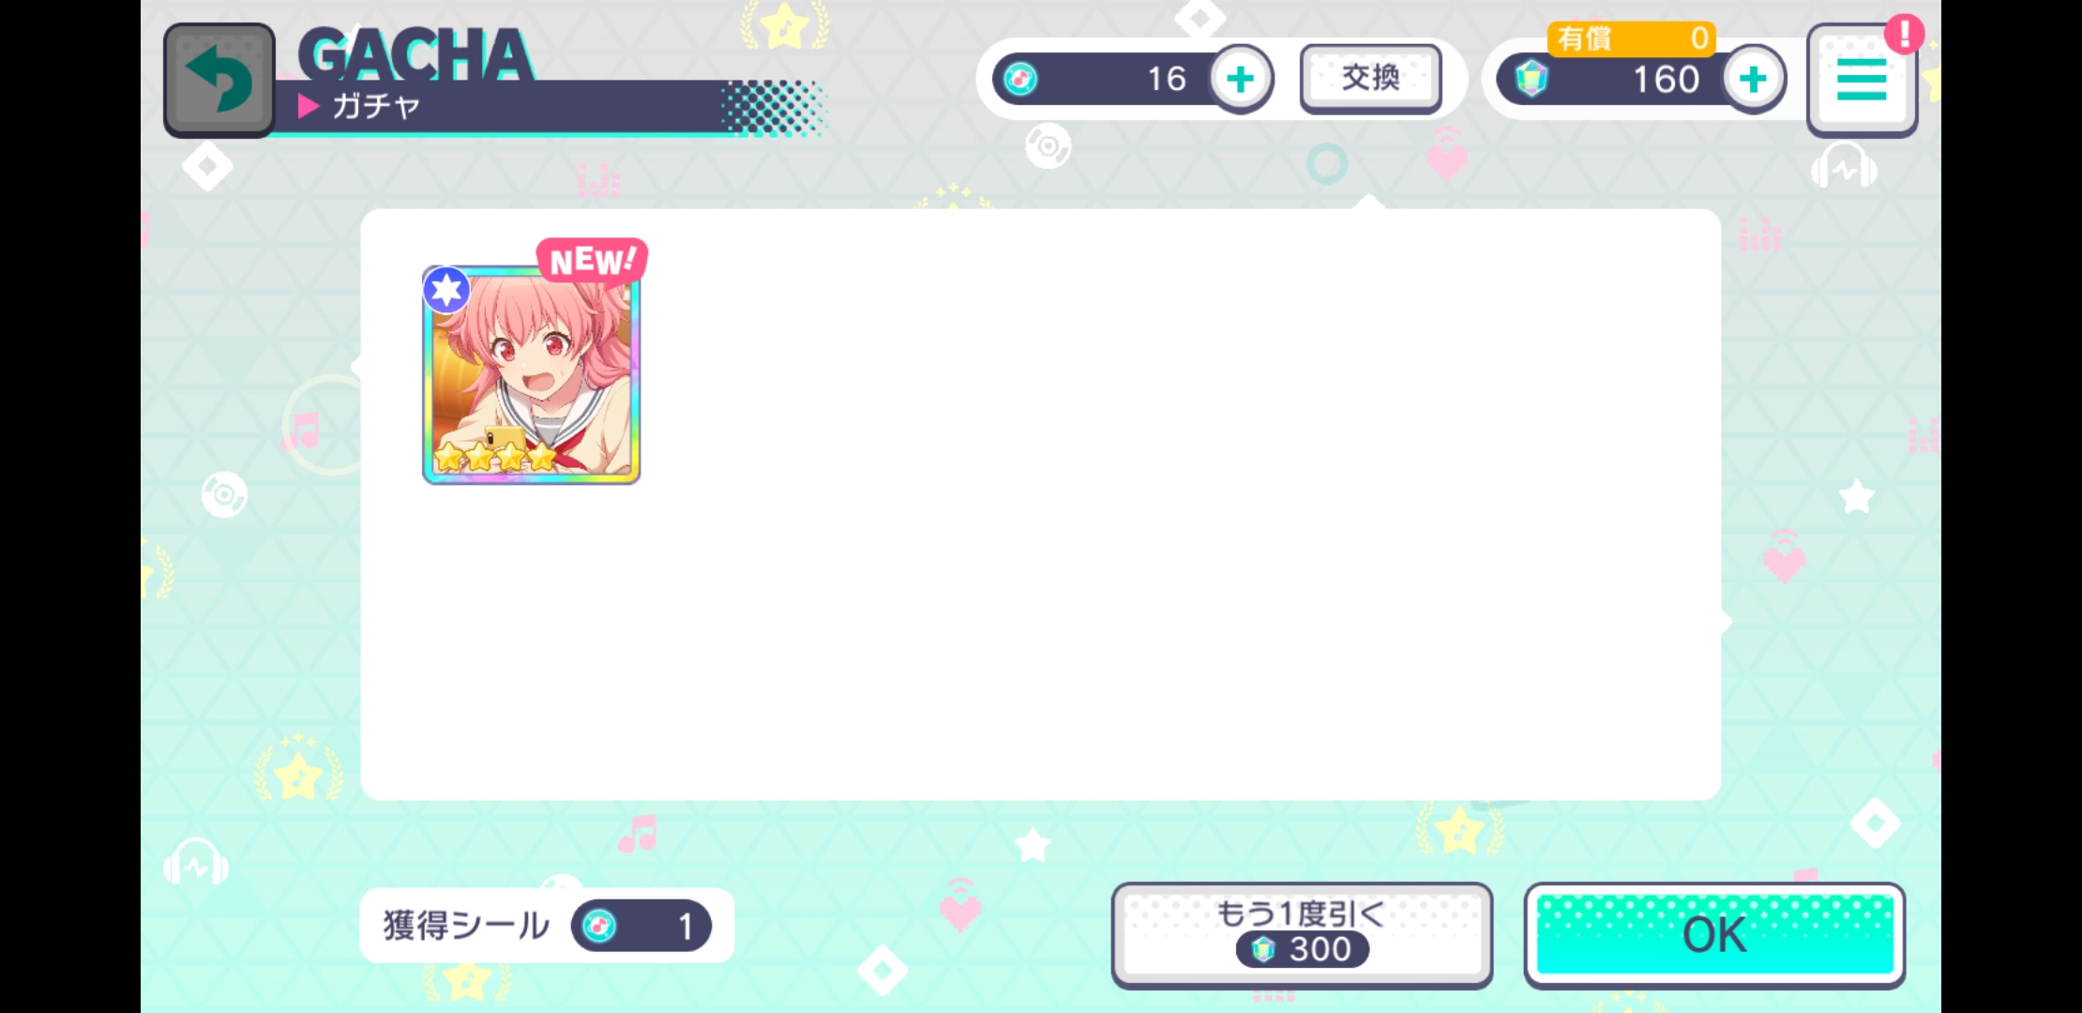Click the 交換 exchange button
This screenshot has width=2082, height=1013.
click(1370, 79)
